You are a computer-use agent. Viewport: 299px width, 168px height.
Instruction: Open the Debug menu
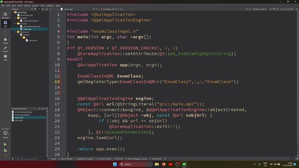tap(27, 6)
